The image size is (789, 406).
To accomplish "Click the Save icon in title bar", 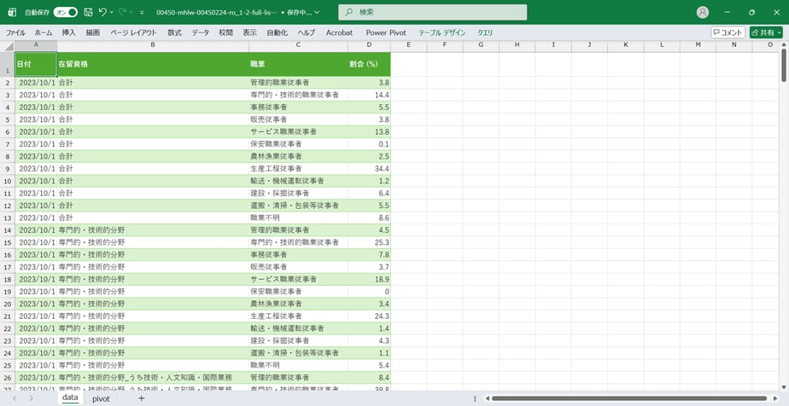I will (88, 13).
